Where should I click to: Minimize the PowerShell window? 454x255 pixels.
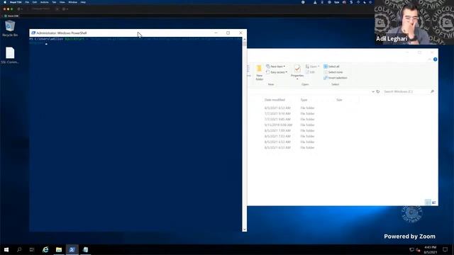click(216, 33)
